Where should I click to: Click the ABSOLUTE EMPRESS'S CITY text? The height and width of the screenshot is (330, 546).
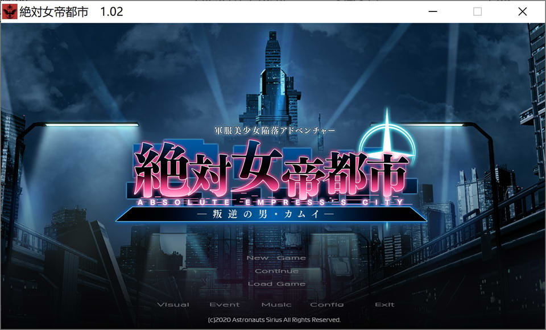pos(270,201)
